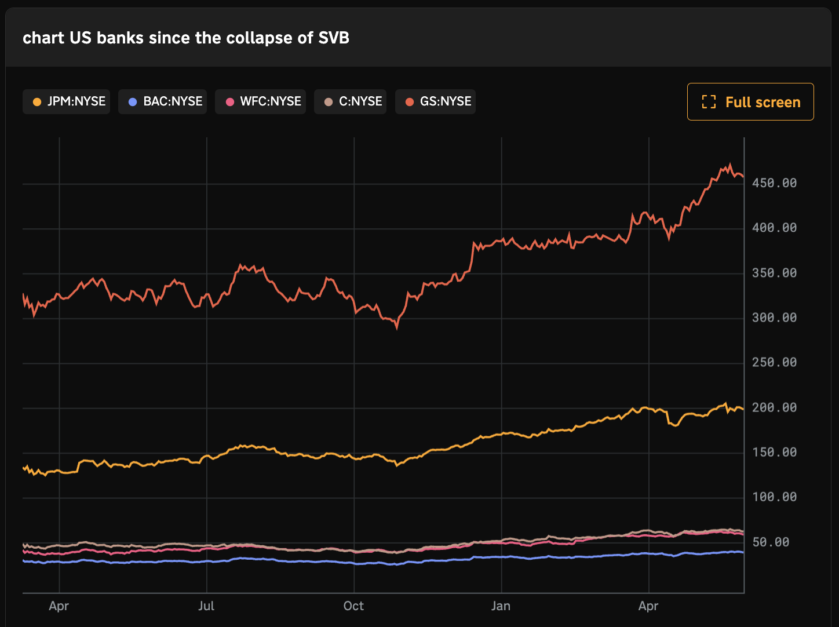Screen dimensions: 839x627
Task: Click the 200.00 price axis label
Action: coord(774,408)
